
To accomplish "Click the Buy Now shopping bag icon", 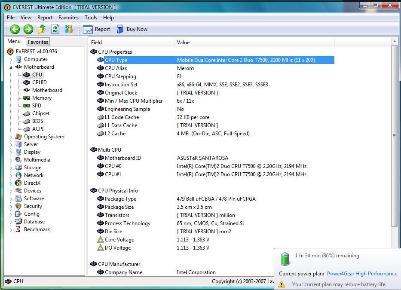I will 119,29.
